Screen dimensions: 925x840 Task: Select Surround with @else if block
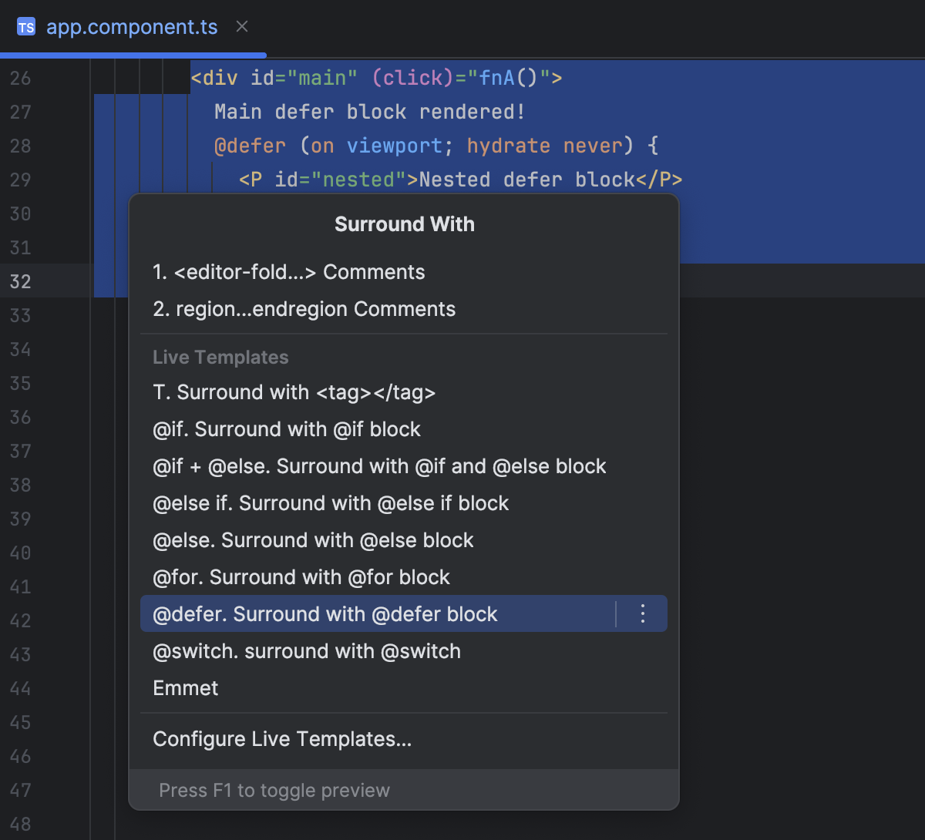(331, 503)
